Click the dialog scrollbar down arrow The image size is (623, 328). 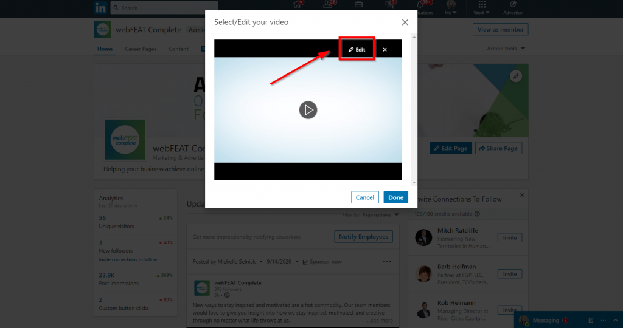414,182
